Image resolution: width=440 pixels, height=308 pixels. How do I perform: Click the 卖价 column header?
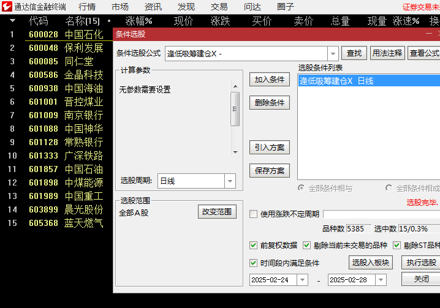(x=303, y=21)
